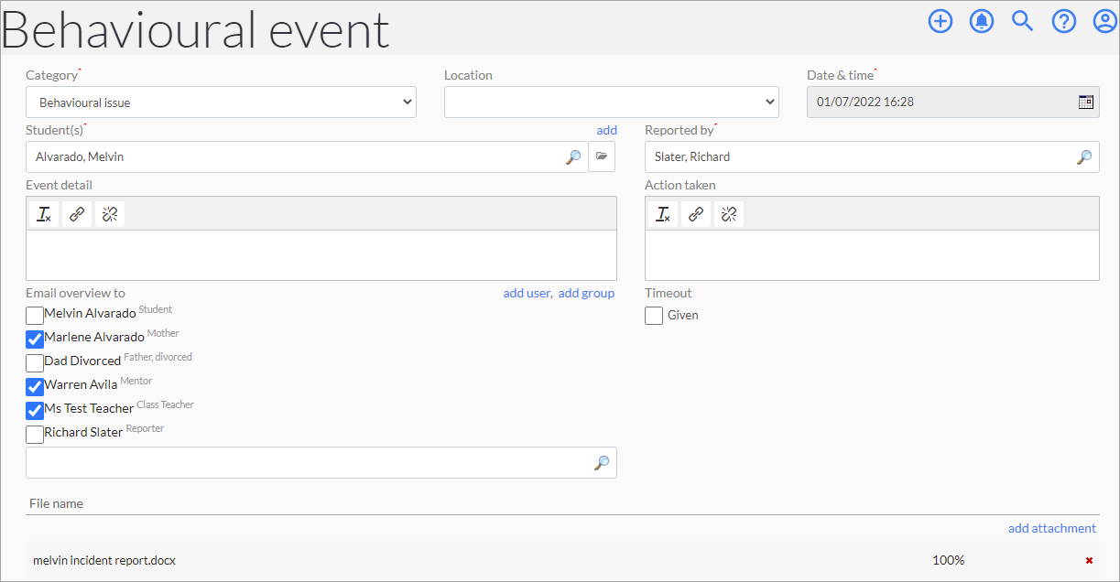Click the File name column header
Screen dimensions: 1120x582
(x=57, y=503)
